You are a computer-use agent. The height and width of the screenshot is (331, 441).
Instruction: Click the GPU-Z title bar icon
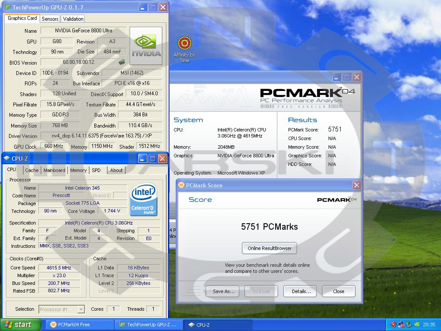pos(8,7)
